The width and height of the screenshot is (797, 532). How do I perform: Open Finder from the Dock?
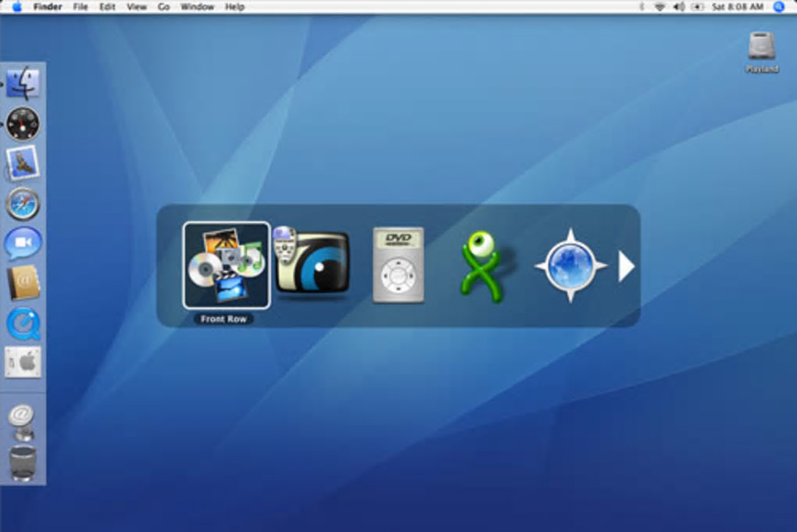coord(23,84)
